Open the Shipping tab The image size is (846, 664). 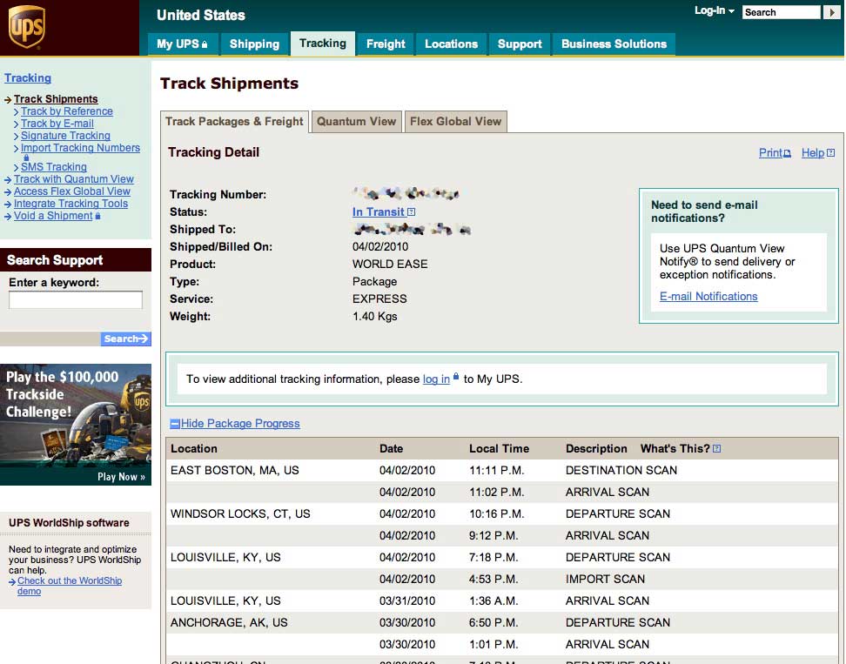(255, 44)
